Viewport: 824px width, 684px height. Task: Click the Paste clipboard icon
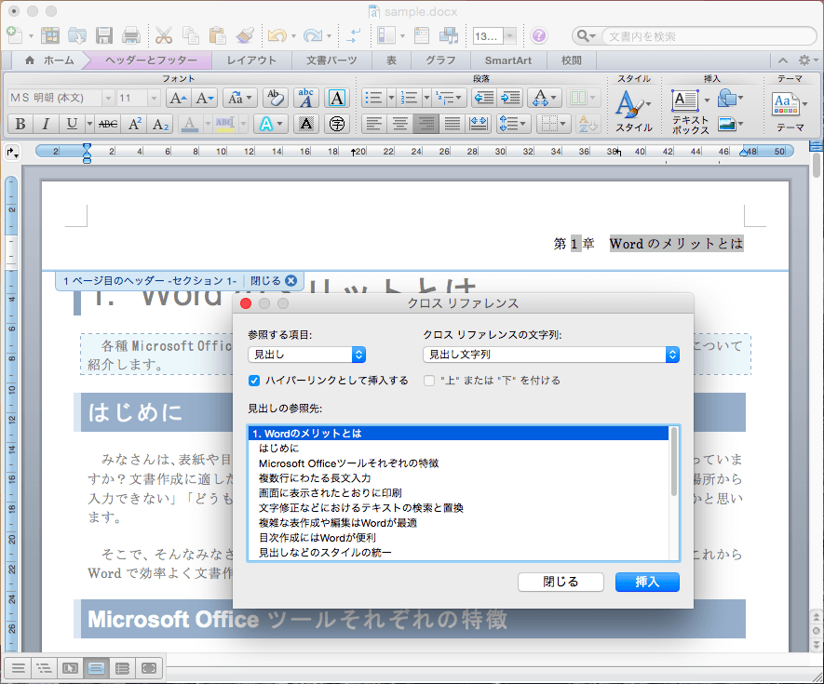tap(217, 35)
